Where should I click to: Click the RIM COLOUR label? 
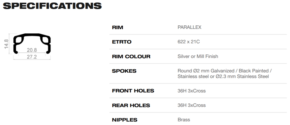(x=131, y=56)
